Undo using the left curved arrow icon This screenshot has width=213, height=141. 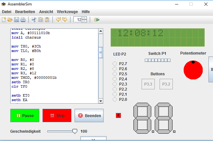58,20
